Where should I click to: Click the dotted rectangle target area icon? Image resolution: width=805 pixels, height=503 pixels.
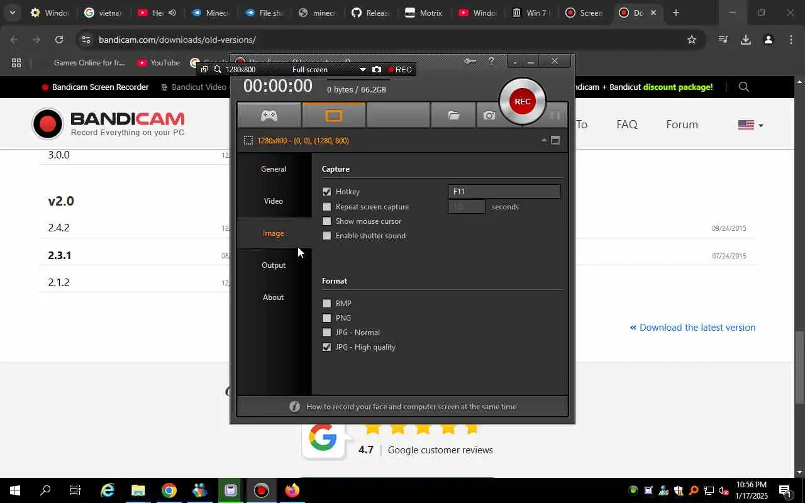[248, 140]
